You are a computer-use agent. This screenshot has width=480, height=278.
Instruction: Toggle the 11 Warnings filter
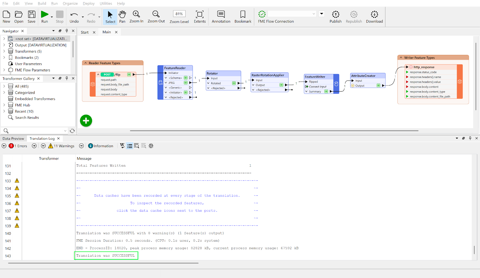coord(61,146)
